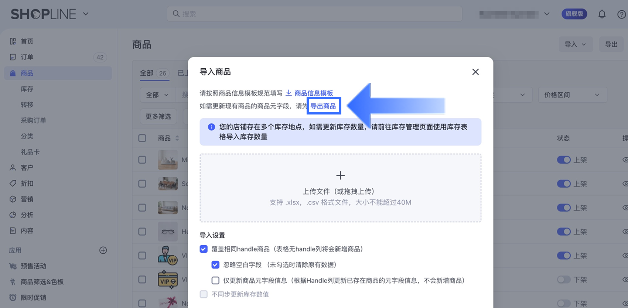Viewport: 628px width, 308px height.
Task: Click the 首页 dashboard icon
Action: pyautogui.click(x=13, y=41)
